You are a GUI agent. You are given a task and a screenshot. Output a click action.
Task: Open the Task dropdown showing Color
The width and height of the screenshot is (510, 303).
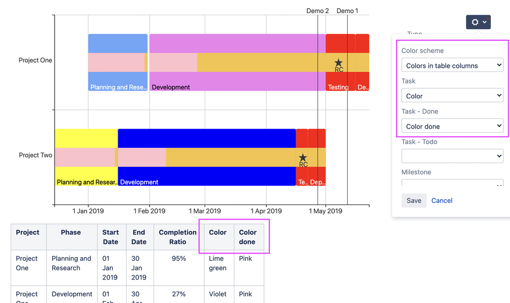pyautogui.click(x=452, y=95)
